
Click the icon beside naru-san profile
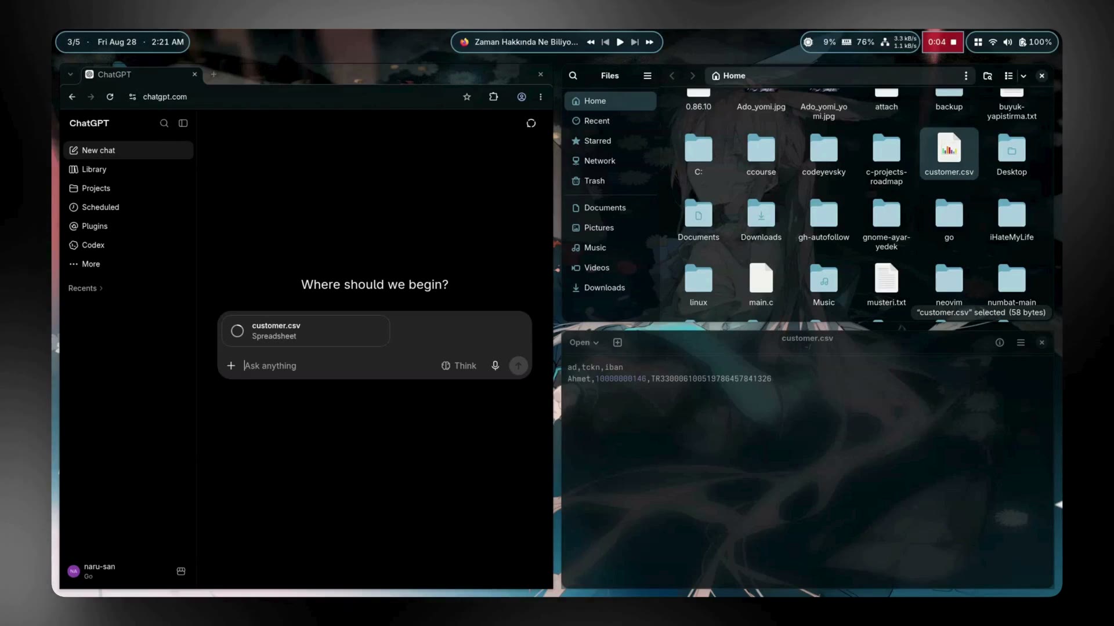(181, 571)
